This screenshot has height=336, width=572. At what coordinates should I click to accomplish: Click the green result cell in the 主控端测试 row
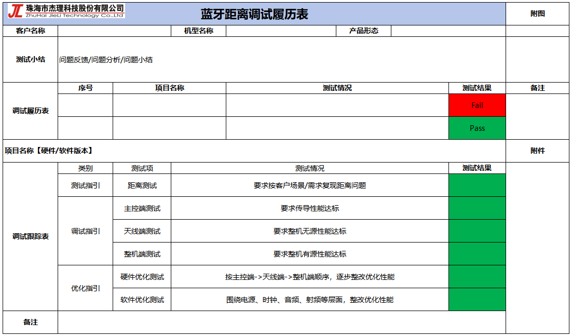tap(477, 208)
